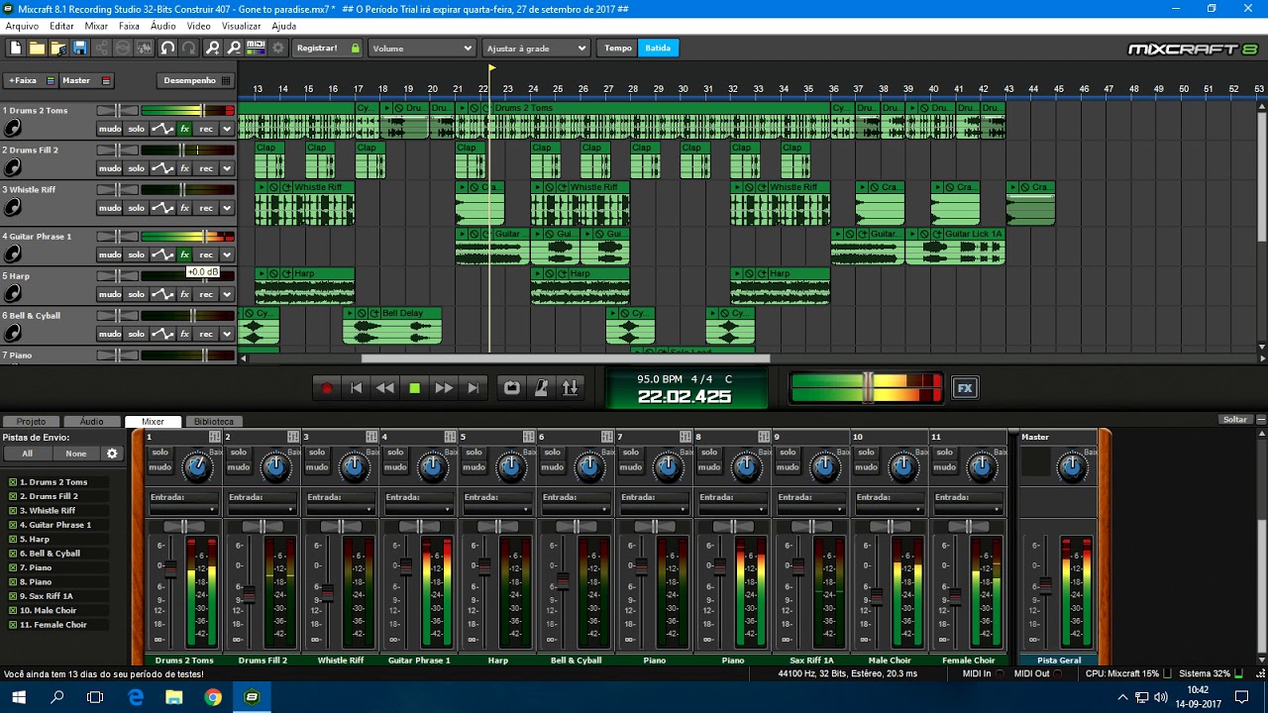
Task: Open Entrada dropdown on mixer channel 8
Action: coord(733,509)
